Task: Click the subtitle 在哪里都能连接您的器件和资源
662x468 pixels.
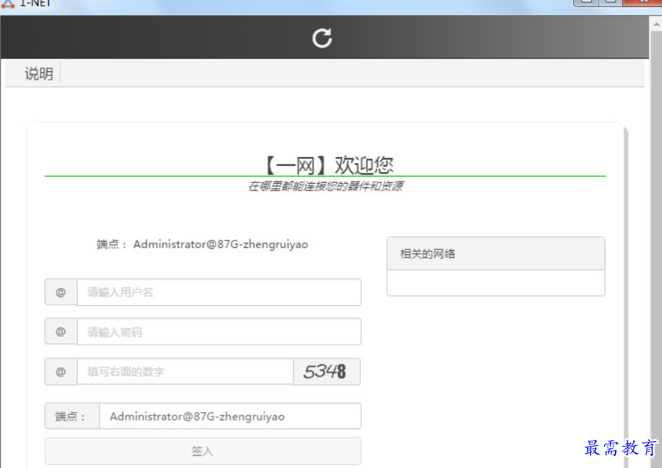Action: click(325, 186)
